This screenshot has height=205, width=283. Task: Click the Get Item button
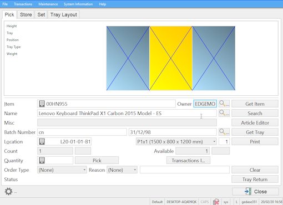pos(255,104)
